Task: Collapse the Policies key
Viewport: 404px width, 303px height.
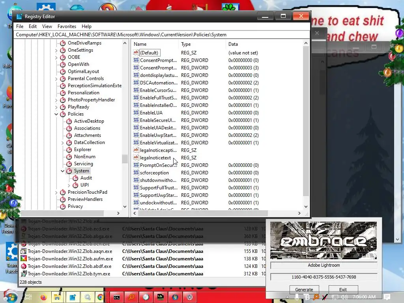Action: click(56, 114)
